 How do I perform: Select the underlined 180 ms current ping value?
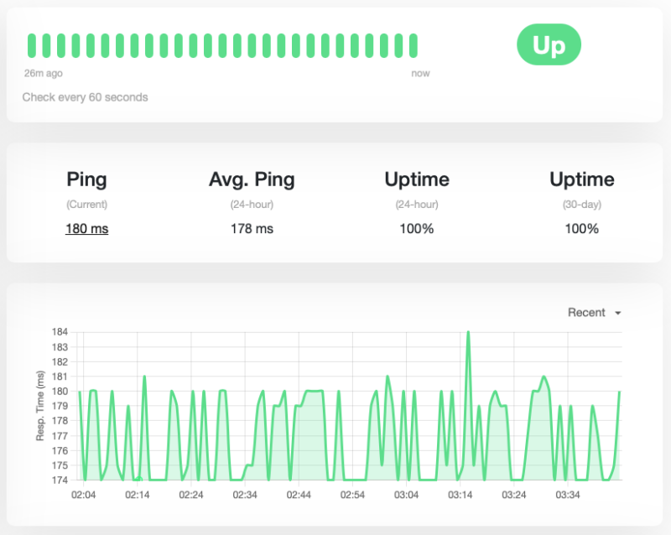pyautogui.click(x=86, y=229)
